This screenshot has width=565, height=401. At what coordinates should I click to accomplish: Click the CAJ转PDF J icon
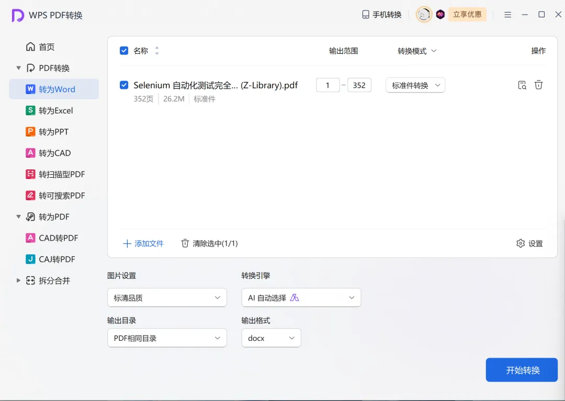click(31, 259)
